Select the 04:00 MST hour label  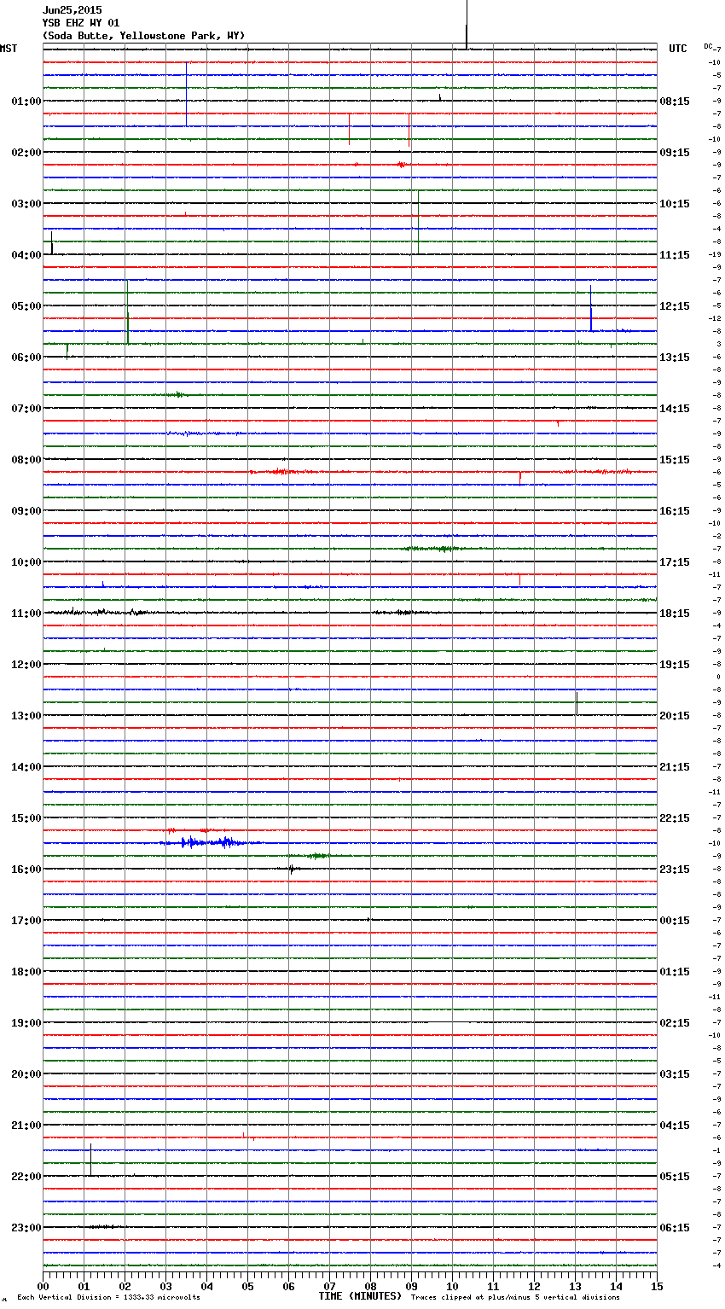pos(26,255)
